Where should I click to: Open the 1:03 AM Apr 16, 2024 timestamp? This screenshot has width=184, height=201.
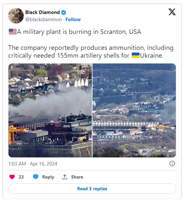pyautogui.click(x=33, y=164)
